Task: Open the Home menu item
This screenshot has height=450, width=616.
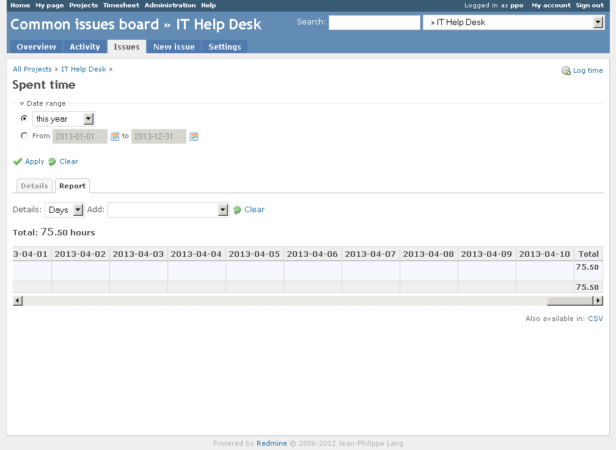Action: (20, 5)
